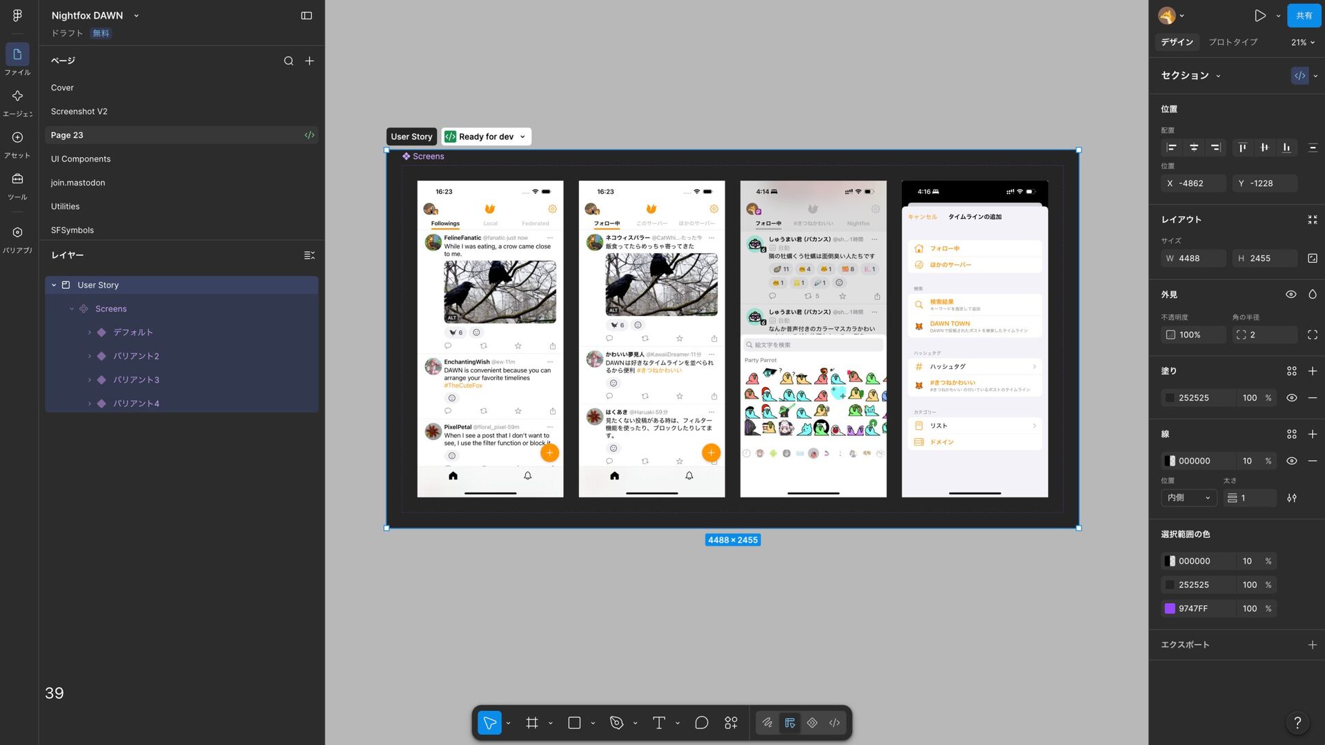The image size is (1325, 745).
Task: Choose the Text tool
Action: point(658,722)
